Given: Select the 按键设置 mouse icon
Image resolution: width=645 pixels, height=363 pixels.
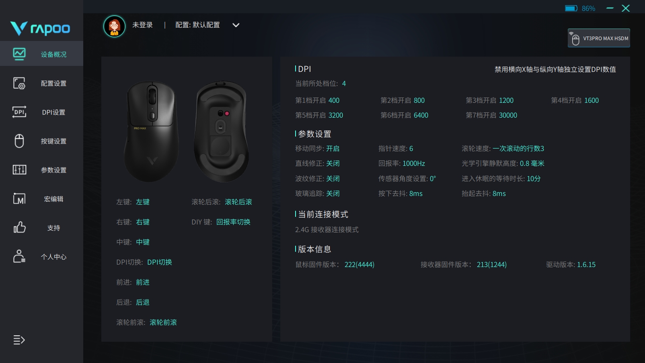Looking at the screenshot, I should tap(19, 141).
